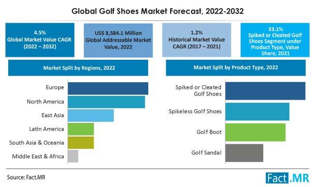Image resolution: width=315 pixels, height=187 pixels.
Task: Click the East Asia bar
Action: click(x=91, y=116)
